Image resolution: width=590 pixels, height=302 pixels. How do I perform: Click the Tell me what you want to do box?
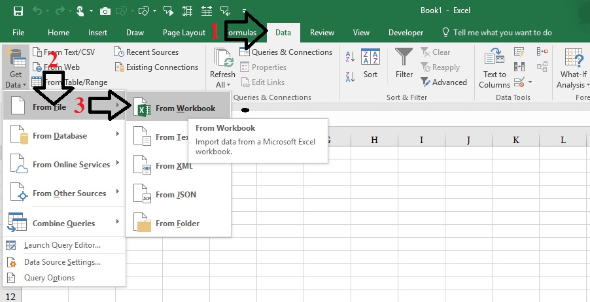coord(496,33)
